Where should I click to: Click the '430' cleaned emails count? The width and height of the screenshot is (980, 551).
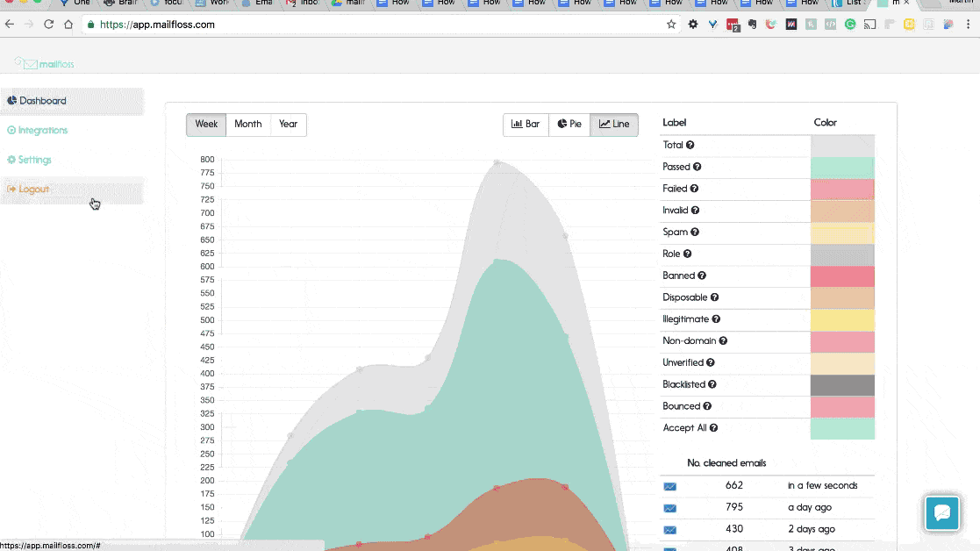734,529
